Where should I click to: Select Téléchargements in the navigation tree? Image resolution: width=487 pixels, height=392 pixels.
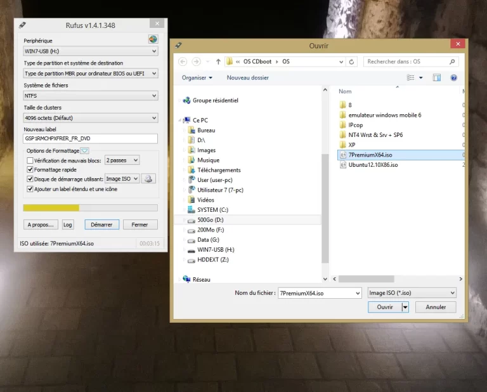[219, 170]
